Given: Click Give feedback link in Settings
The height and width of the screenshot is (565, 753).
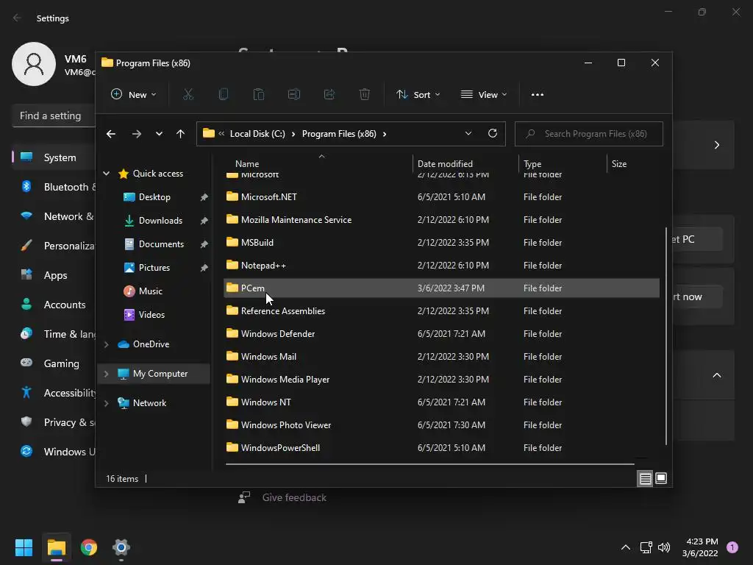Looking at the screenshot, I should [x=294, y=498].
